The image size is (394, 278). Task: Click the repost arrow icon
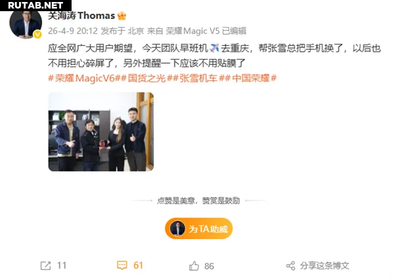45,266
